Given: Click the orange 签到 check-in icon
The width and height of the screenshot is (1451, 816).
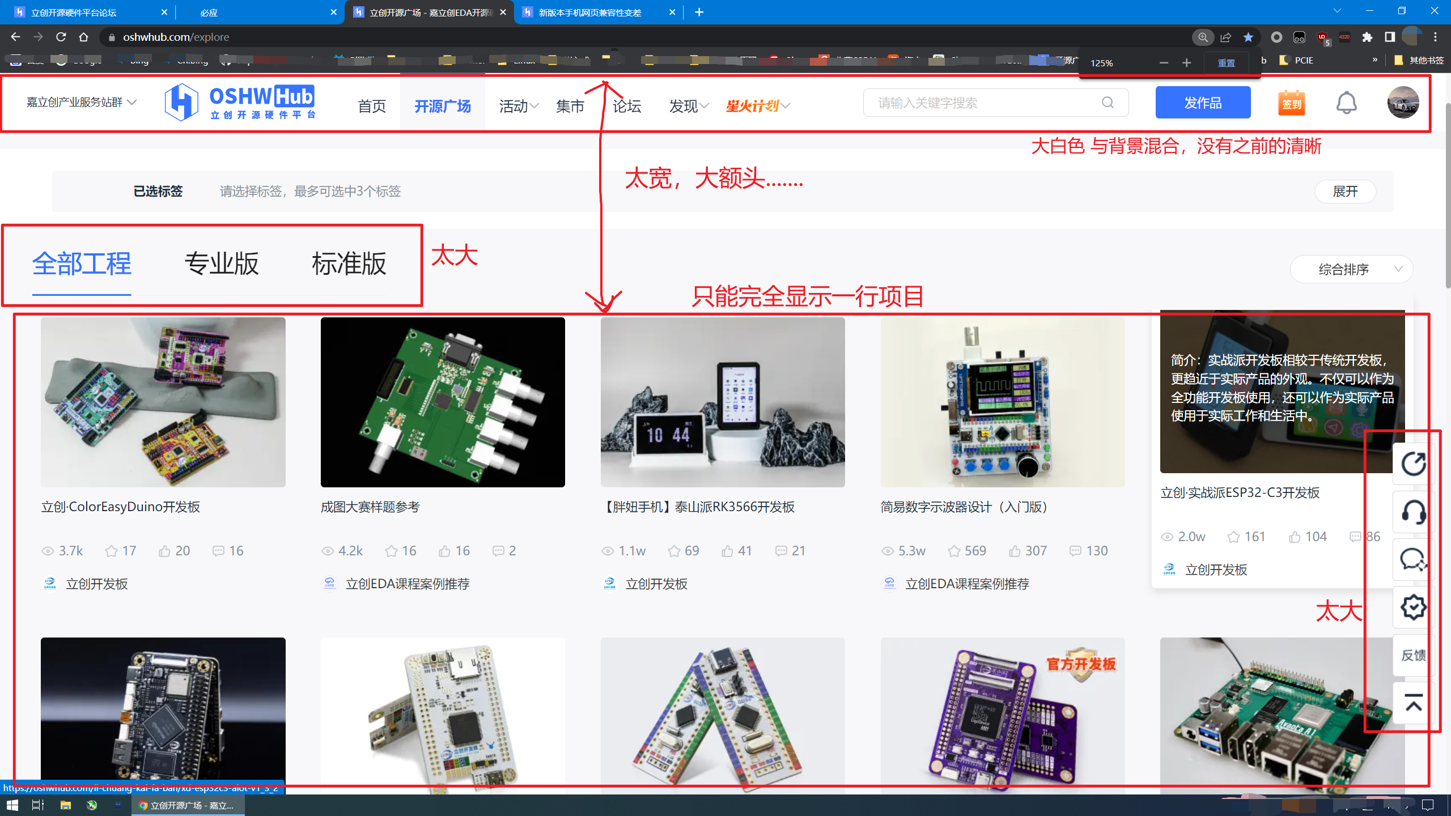Looking at the screenshot, I should pos(1291,103).
